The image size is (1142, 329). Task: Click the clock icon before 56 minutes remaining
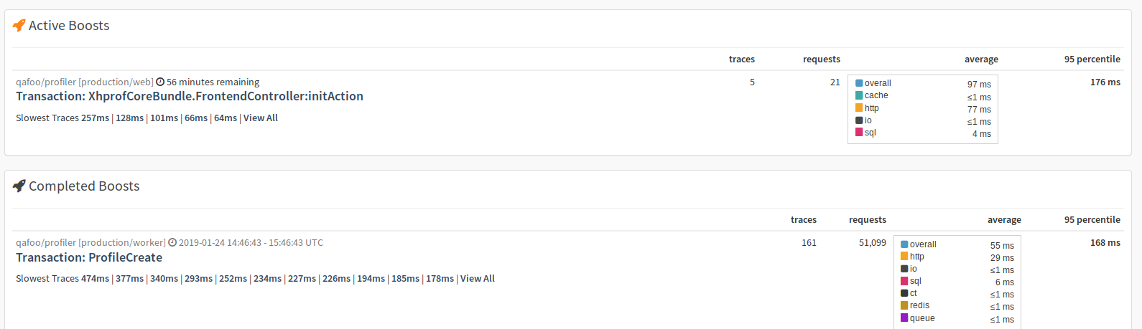[x=160, y=82]
